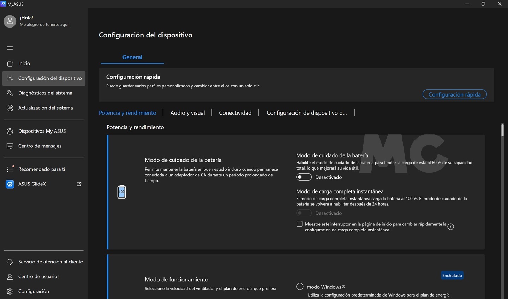Image resolution: width=508 pixels, height=299 pixels.
Task: Click the Centro de mensajes icon
Action: click(10, 146)
